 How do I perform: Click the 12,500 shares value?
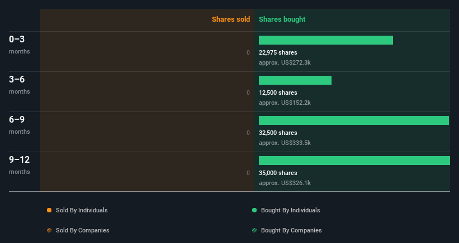click(278, 93)
